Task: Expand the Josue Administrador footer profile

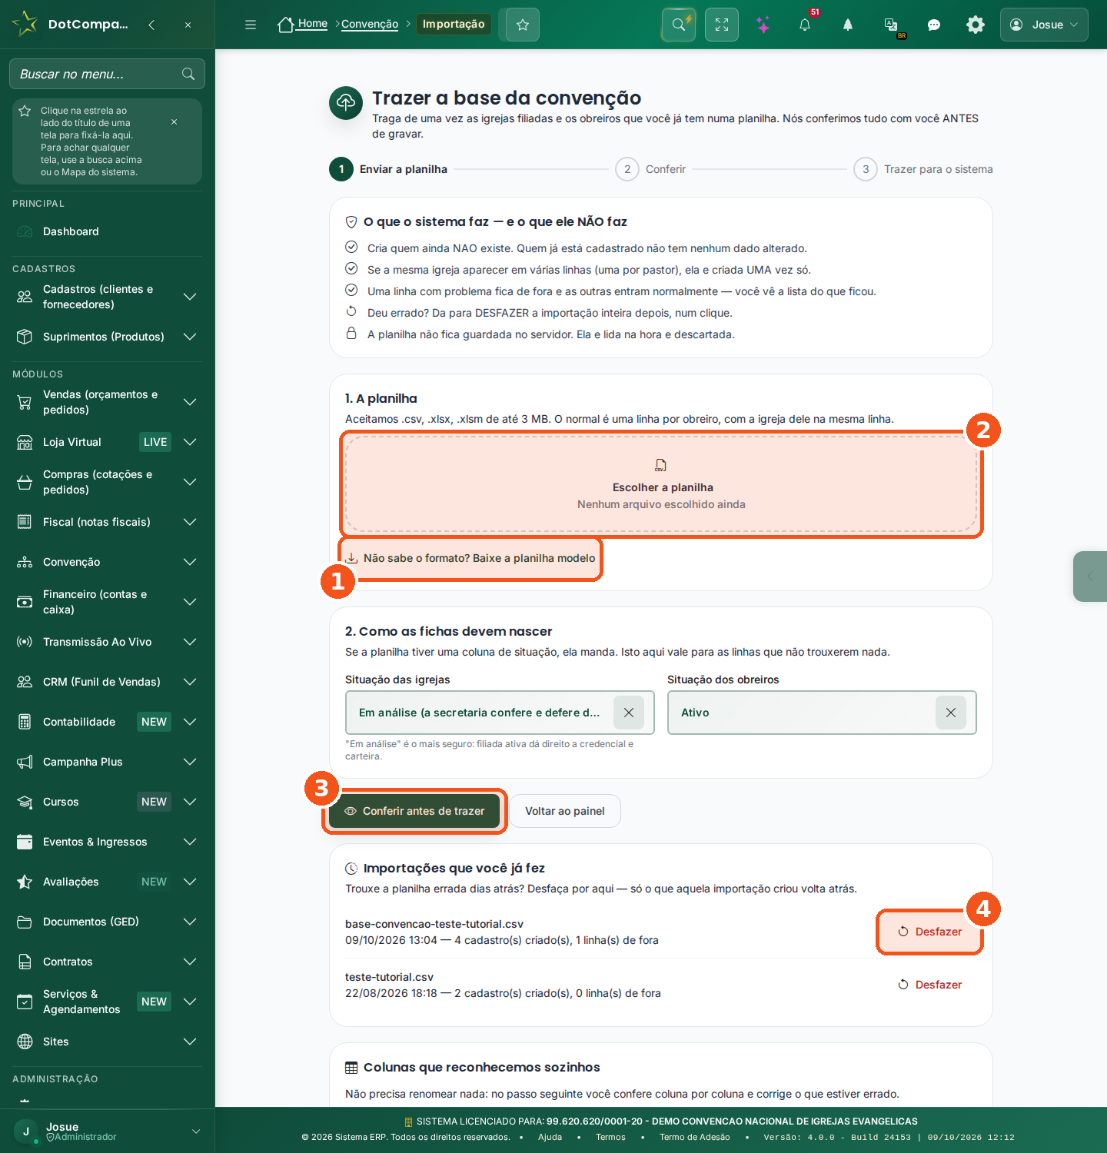Action: pyautogui.click(x=107, y=1131)
